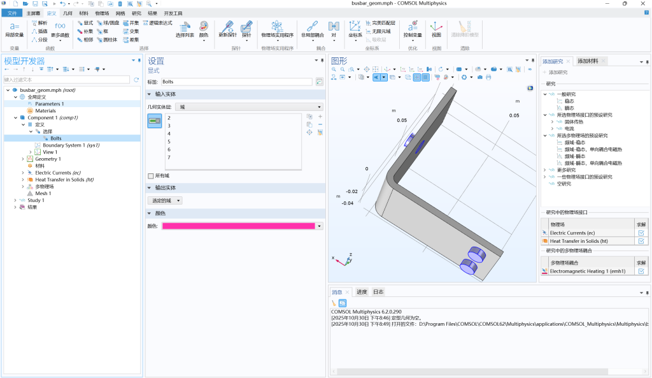Toggle the activate selection button beside list

[x=155, y=120]
